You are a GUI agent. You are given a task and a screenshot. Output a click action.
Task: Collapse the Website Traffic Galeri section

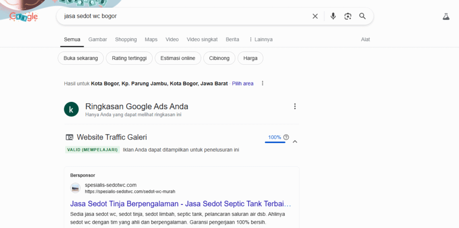tap(295, 142)
